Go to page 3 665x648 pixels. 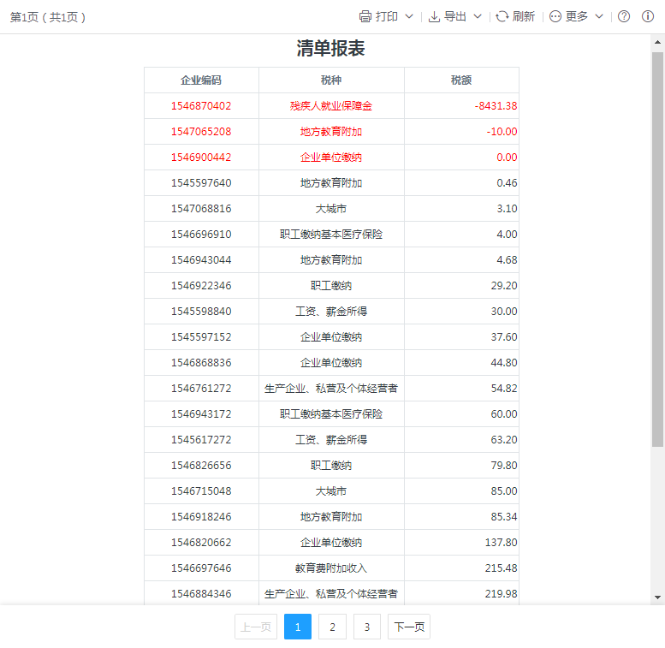point(366,627)
